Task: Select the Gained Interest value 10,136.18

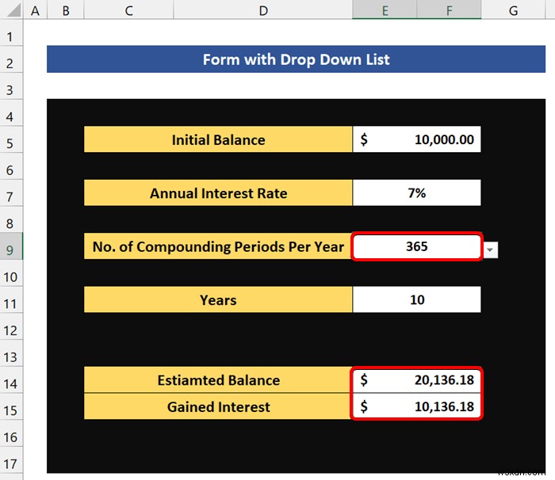Action: click(417, 406)
